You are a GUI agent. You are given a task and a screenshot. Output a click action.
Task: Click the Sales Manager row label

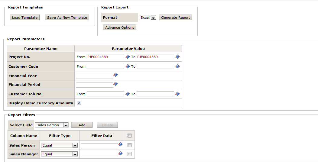24,154
